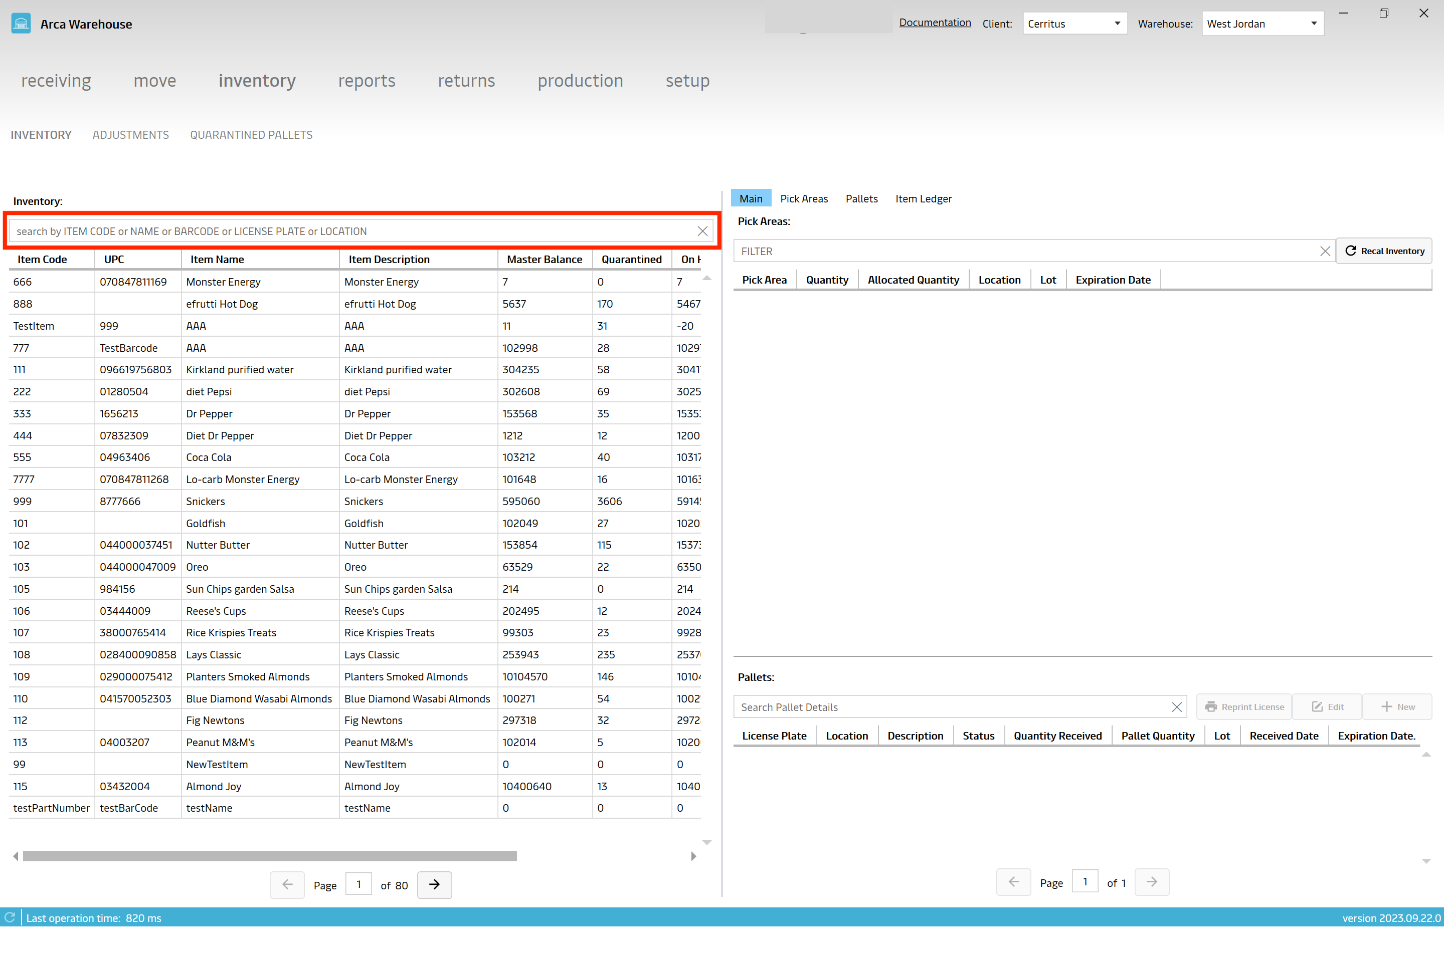Select the Sun Chips garden Salsa row
Viewport: 1444px width, 962px height.
click(x=355, y=589)
